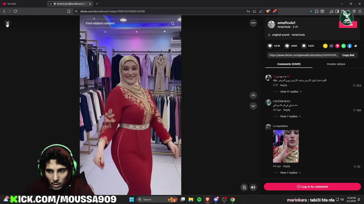Like the comment with 233 likes
364x204 pixels.
point(354,86)
